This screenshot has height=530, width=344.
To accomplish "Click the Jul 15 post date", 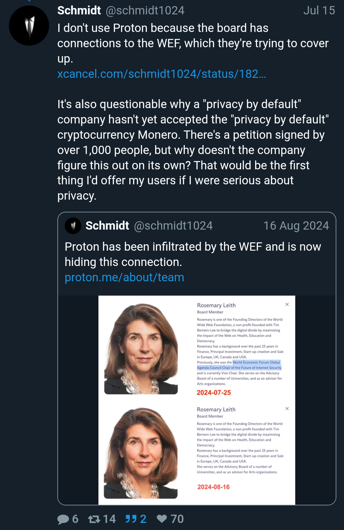I will click(319, 11).
